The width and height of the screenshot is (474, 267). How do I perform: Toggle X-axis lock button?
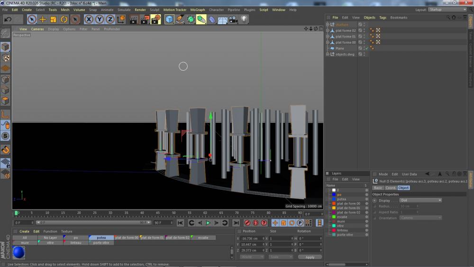[89, 19]
